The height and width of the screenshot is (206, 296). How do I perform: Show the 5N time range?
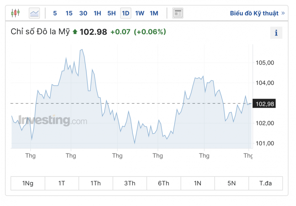pos(231,183)
